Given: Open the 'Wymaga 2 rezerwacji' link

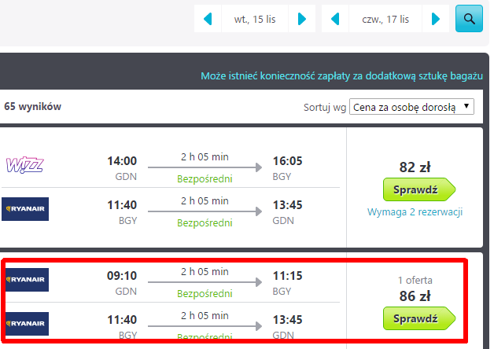Looking at the screenshot, I should (x=415, y=212).
